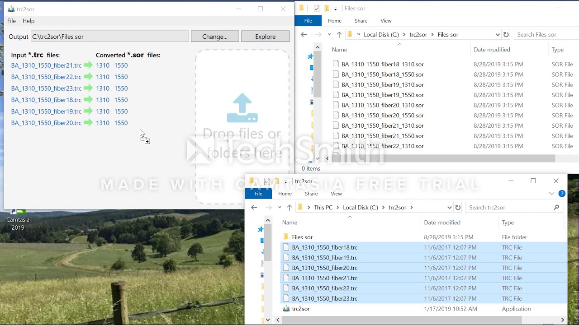
Task: Select BA_1310_1550_fiber21_1550.sor file
Action: click(x=383, y=136)
